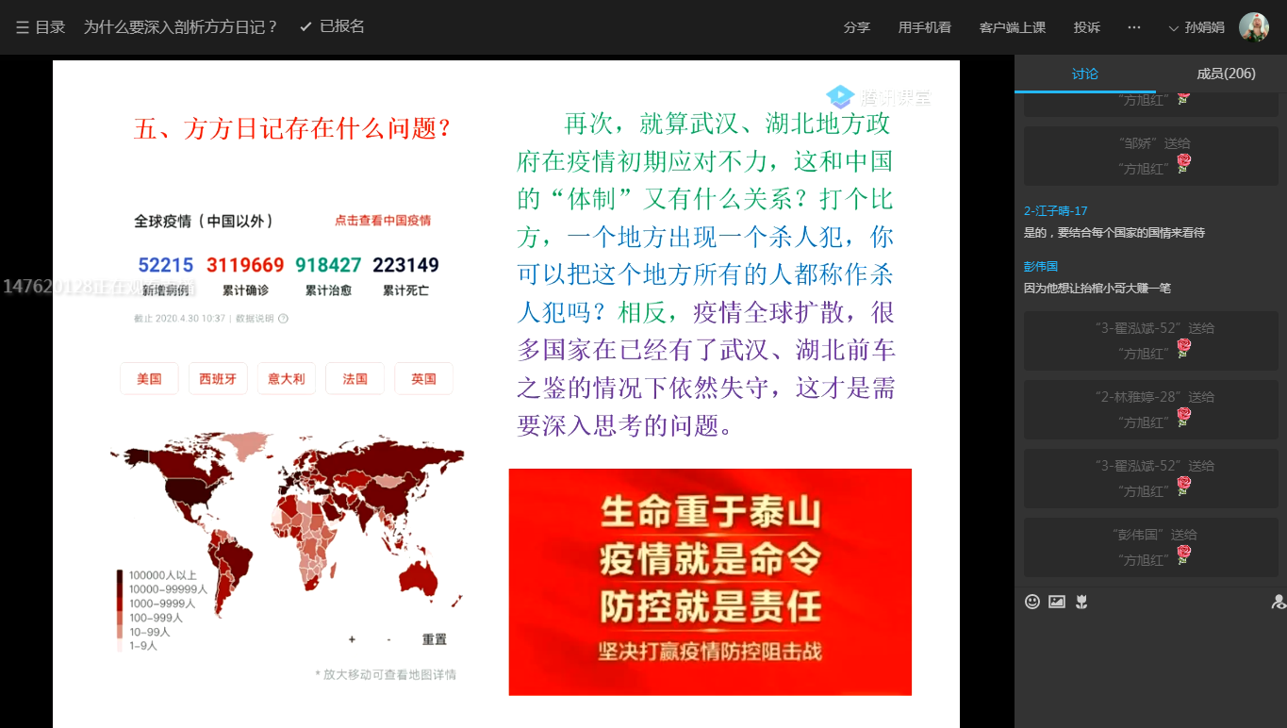Click the user avatar picture
1287x728 pixels.
tap(1253, 27)
